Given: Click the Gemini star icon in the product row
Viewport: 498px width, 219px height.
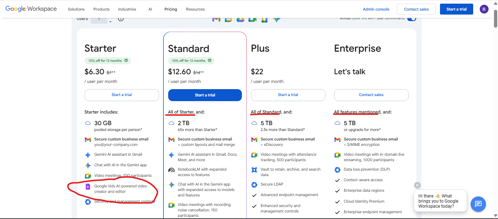Looking at the screenshot, I should pos(276,19).
